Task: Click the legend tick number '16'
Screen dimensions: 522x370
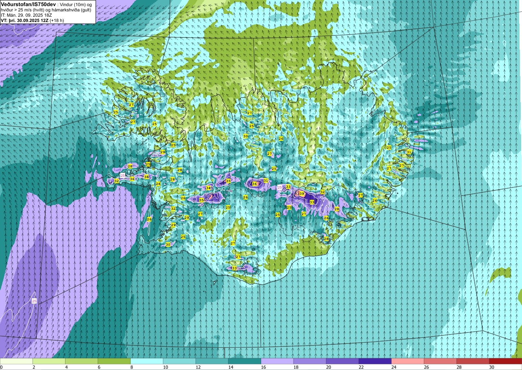Action: 263,367
